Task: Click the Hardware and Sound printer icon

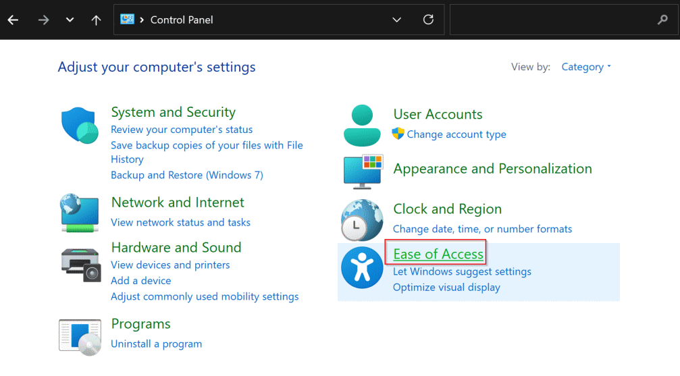Action: pyautogui.click(x=81, y=265)
